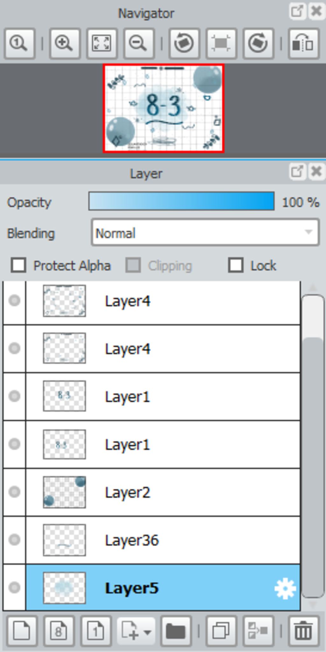This screenshot has height=652, width=326.
Task: Rotate canvas view left
Action: [184, 43]
